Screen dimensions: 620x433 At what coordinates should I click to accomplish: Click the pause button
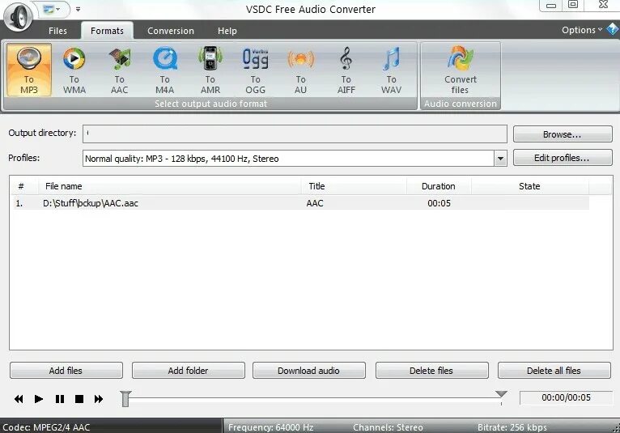(60, 399)
